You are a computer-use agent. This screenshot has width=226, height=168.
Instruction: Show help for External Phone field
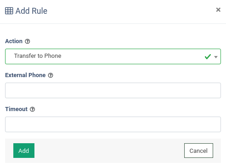point(51,75)
